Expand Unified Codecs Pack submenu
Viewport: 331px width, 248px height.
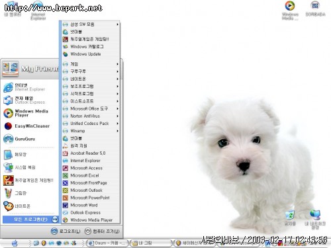click(x=91, y=124)
